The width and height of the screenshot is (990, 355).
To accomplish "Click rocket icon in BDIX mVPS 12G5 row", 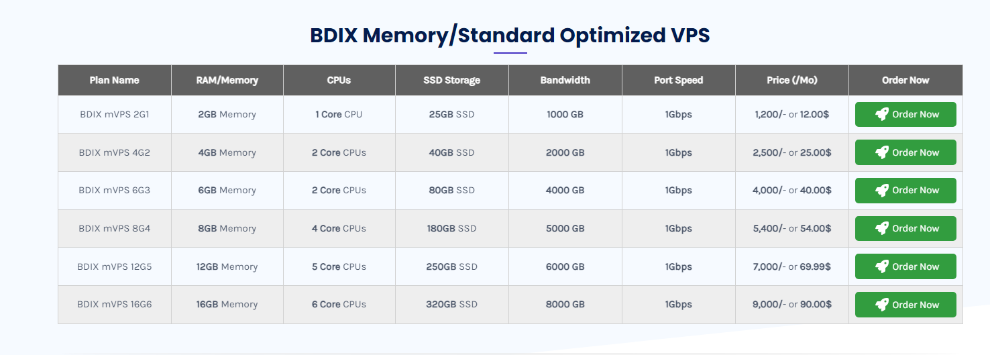I will point(882,267).
